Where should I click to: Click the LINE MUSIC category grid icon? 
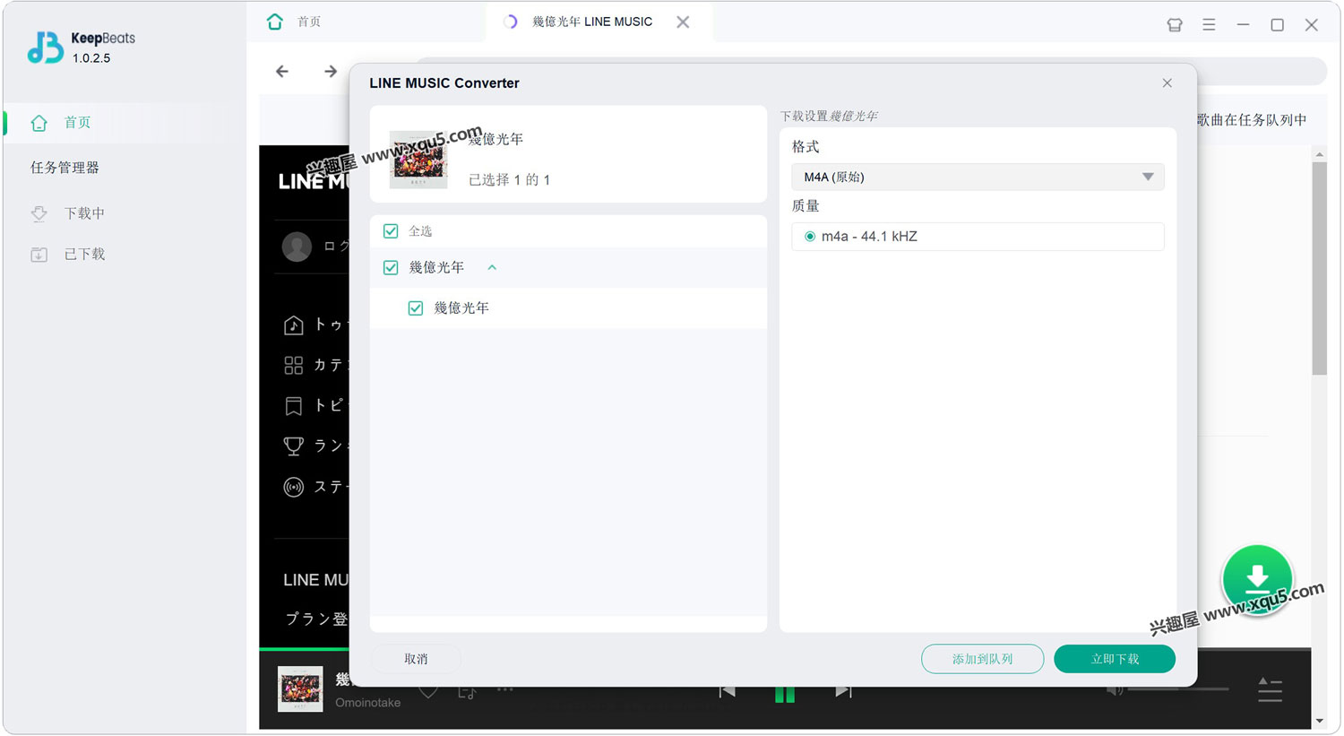point(294,365)
